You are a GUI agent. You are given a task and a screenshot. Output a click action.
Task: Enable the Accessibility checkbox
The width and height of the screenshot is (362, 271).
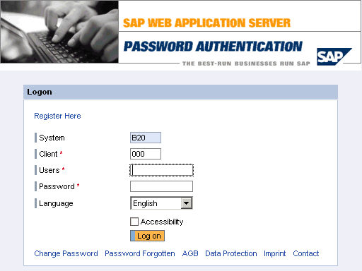click(134, 222)
